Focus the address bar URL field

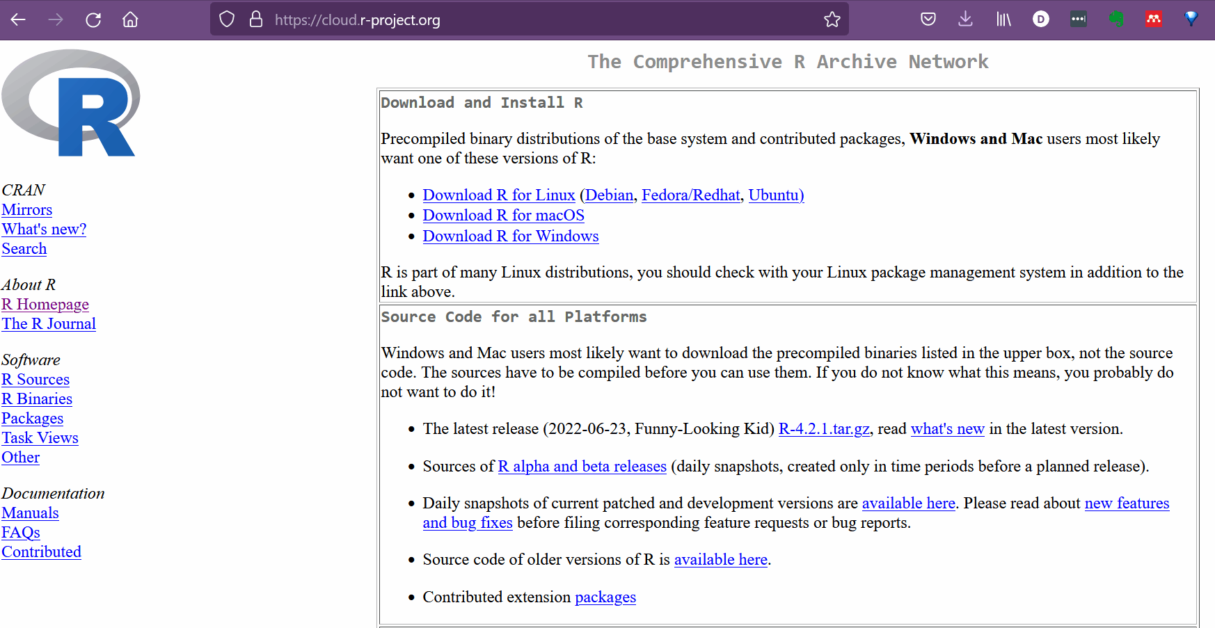coord(529,19)
